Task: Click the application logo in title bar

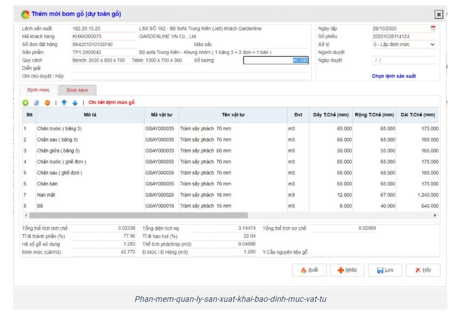Action: pos(25,14)
